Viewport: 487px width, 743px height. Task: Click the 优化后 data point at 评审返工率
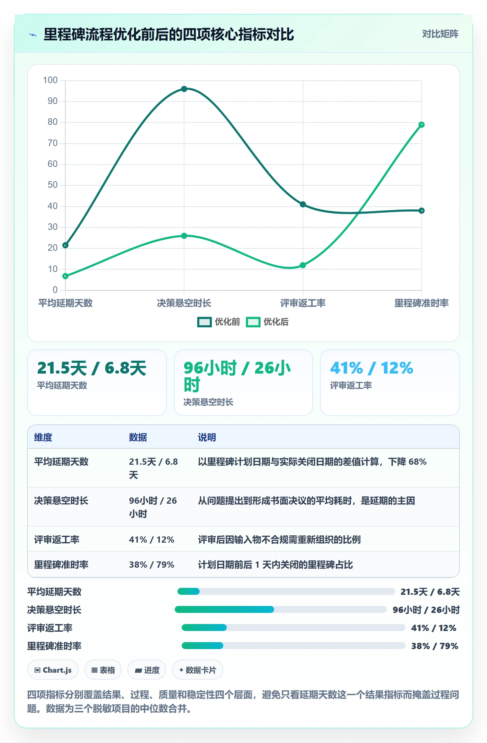pos(303,265)
